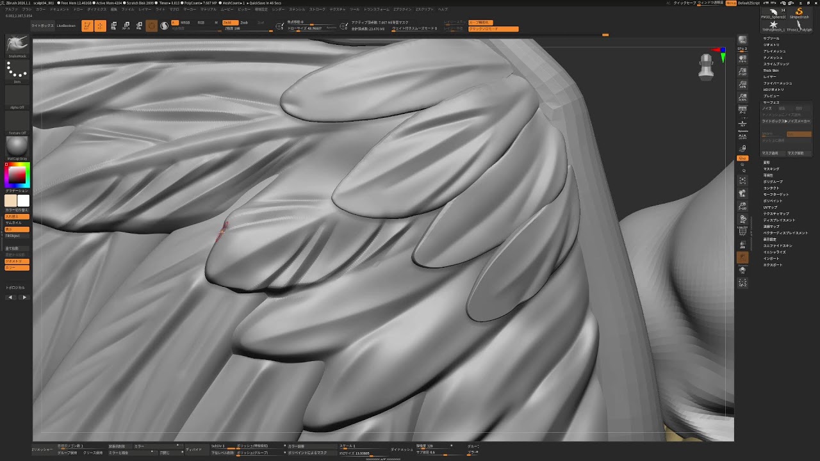Open the Dots stroke picker

[17, 72]
